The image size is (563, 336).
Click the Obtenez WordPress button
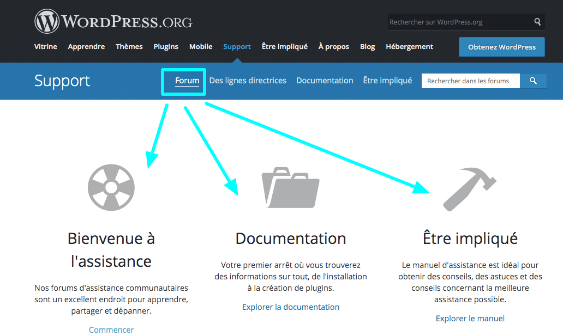click(501, 47)
